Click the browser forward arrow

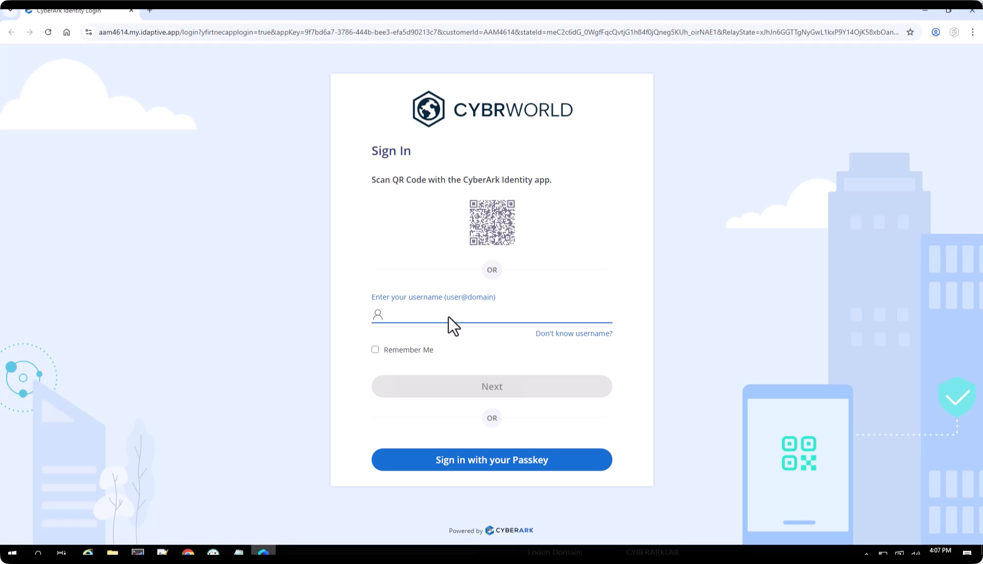30,32
